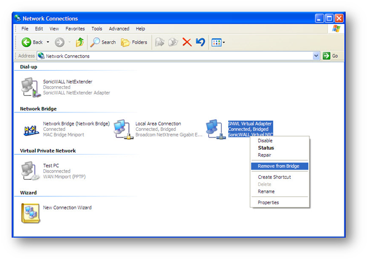Expand the Address bar dropdown arrow
This screenshot has height=261, width=369.
pyautogui.click(x=316, y=56)
